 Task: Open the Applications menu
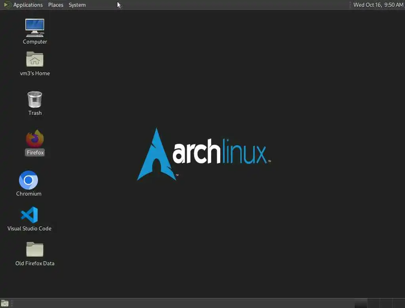pos(23,5)
